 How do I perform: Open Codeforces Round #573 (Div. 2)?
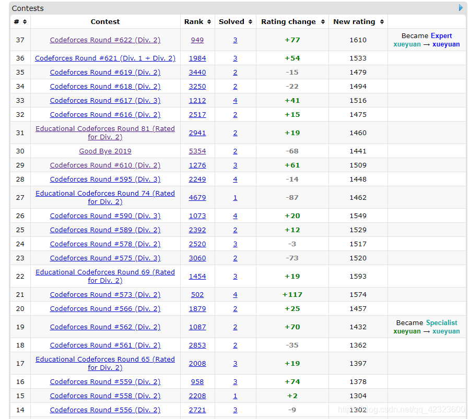click(105, 294)
